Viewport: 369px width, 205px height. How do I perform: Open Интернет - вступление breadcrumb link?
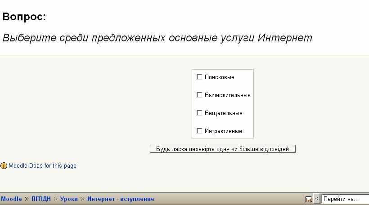pyautogui.click(x=121, y=199)
